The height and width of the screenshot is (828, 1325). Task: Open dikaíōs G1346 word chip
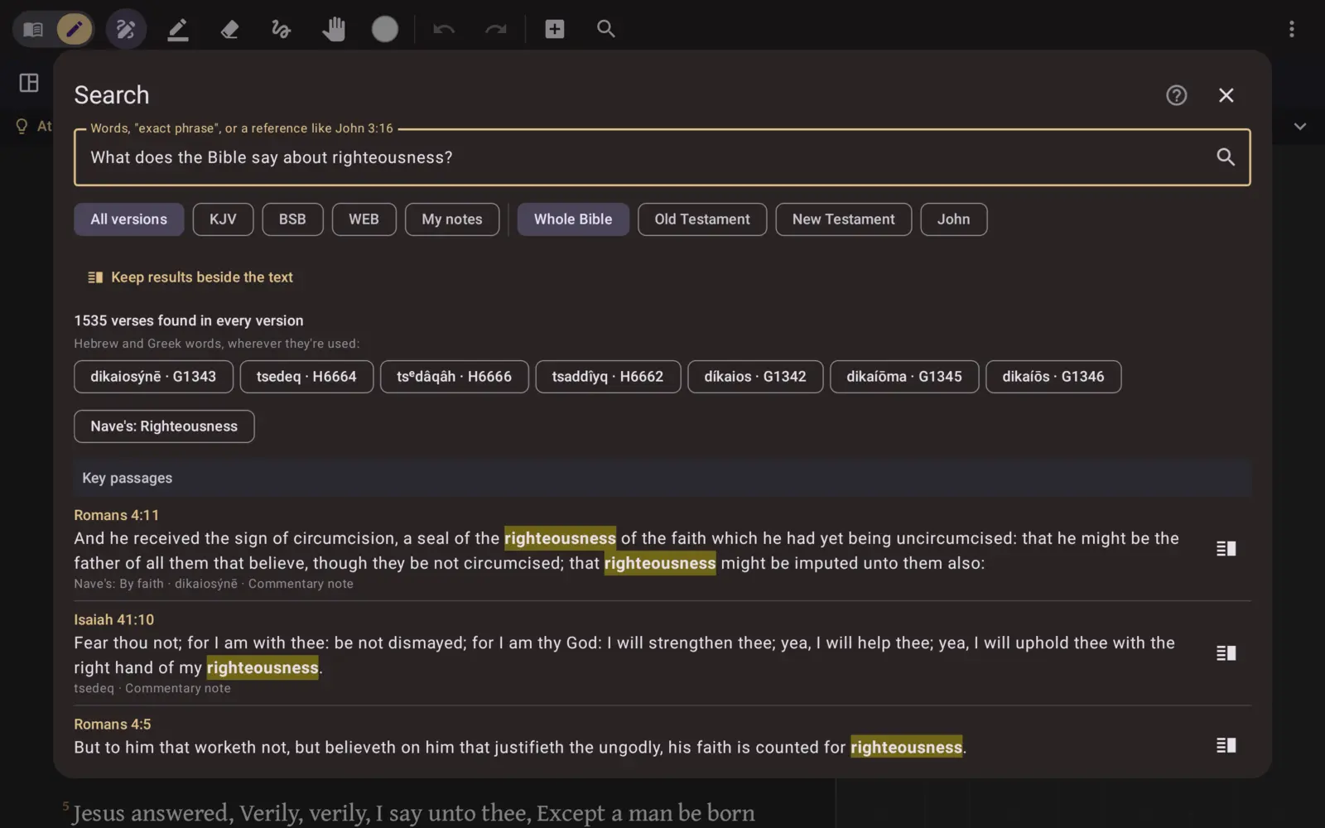coord(1053,377)
